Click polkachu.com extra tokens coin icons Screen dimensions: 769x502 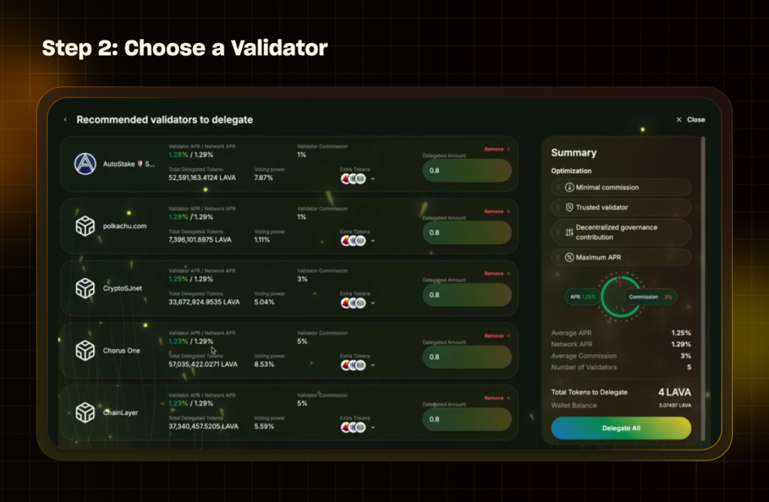[x=353, y=241]
